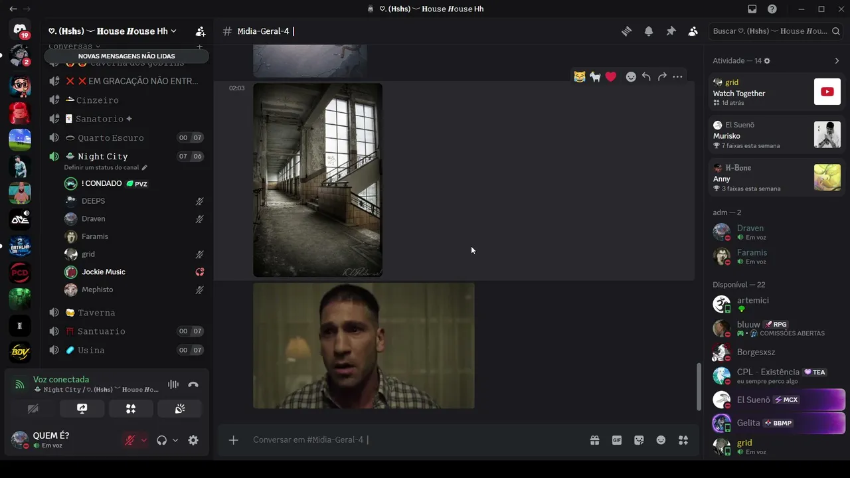This screenshot has width=850, height=478.
Task: Open the add reaction picker on message
Action: (631, 77)
